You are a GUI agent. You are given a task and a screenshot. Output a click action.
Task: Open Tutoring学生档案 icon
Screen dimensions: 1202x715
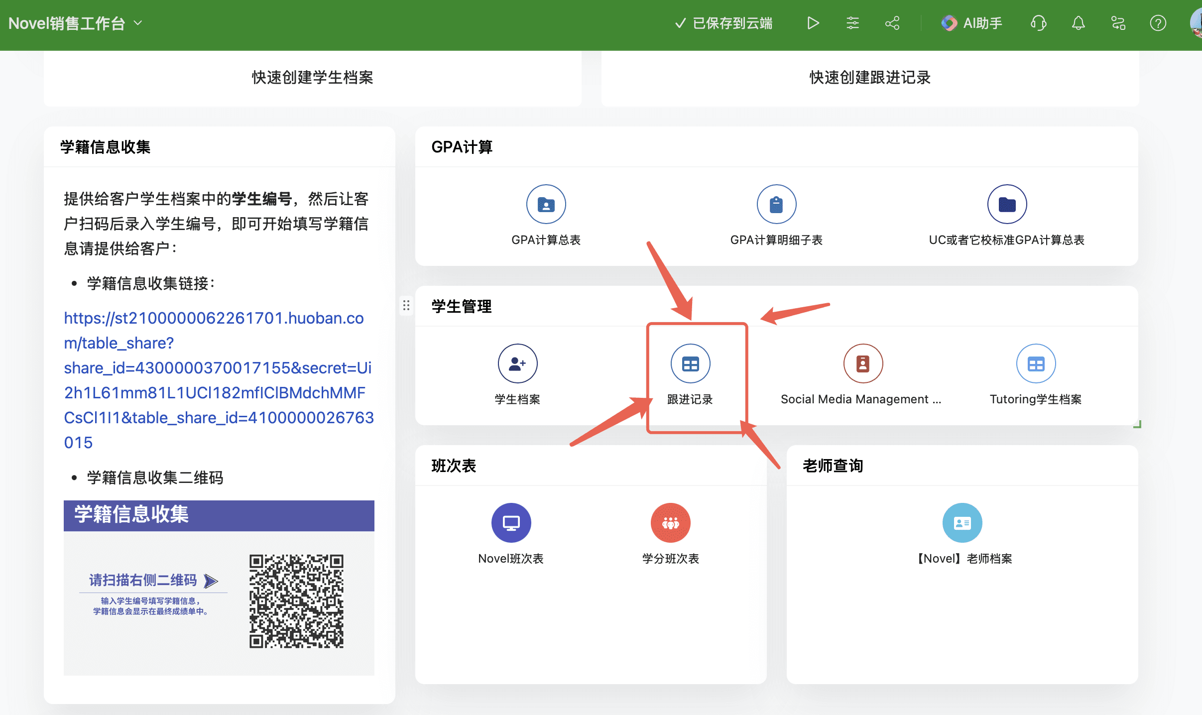point(1036,363)
